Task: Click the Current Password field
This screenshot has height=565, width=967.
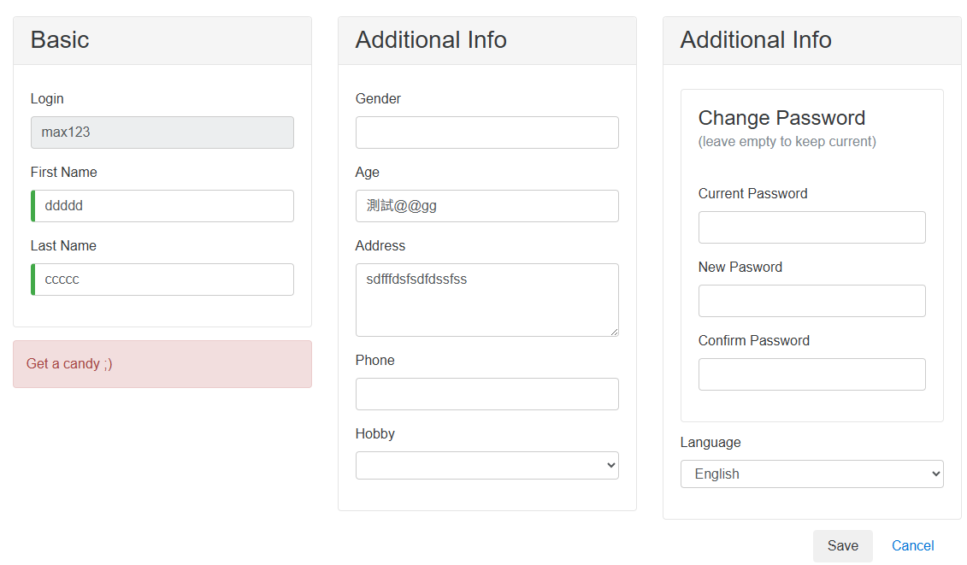Action: 811,227
